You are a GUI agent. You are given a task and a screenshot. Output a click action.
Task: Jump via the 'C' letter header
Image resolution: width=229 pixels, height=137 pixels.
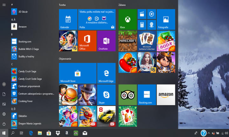(12, 64)
